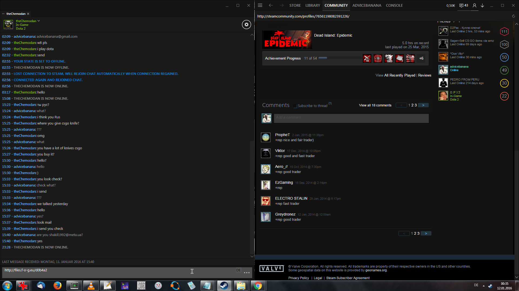Reload page with refresh icon
519x291 pixels.
click(x=513, y=16)
